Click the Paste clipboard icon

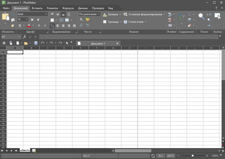click(x=5, y=17)
